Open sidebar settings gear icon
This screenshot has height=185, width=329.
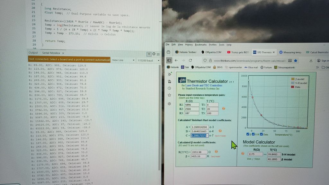(169, 104)
